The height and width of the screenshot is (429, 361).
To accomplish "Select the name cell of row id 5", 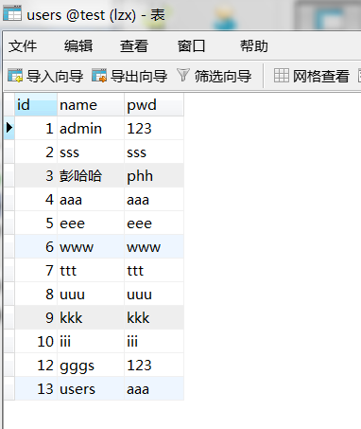I will [91, 223].
